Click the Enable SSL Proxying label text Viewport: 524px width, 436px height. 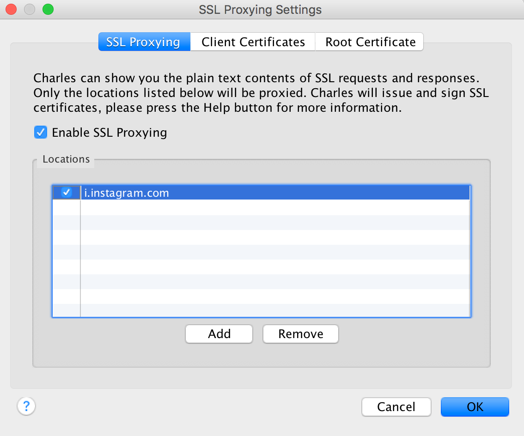click(x=109, y=133)
